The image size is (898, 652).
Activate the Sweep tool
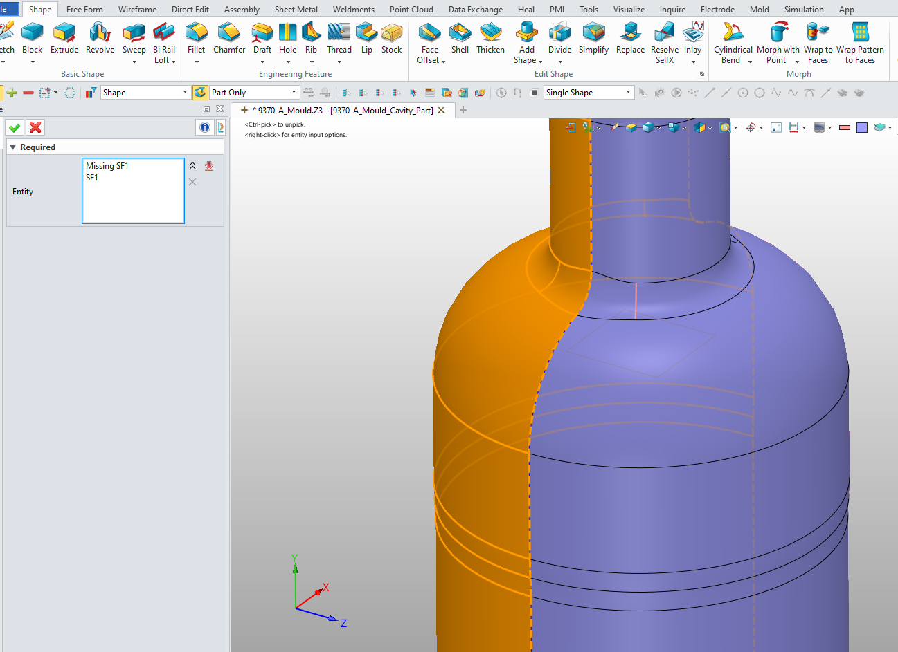point(134,39)
